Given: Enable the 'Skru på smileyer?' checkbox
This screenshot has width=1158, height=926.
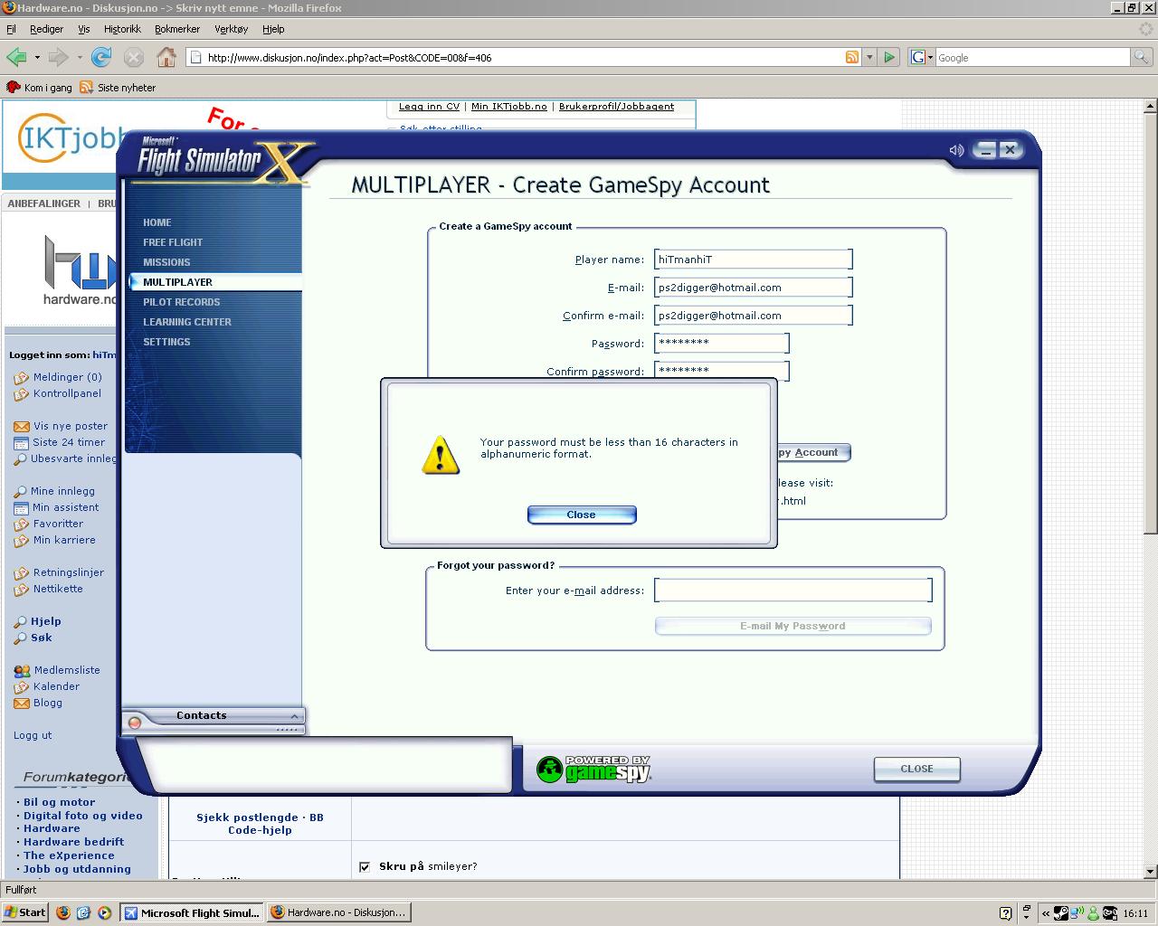Looking at the screenshot, I should (x=365, y=866).
